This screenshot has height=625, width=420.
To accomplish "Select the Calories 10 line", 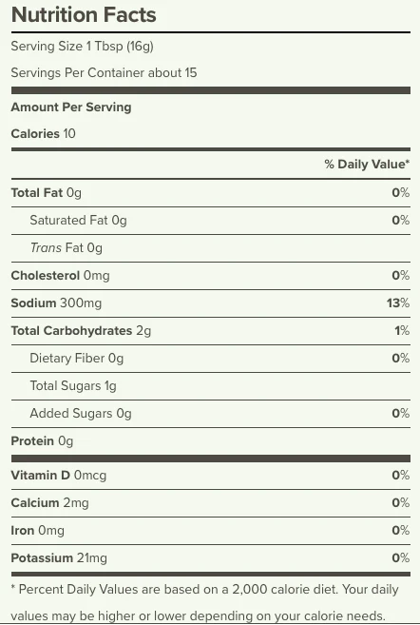I will [x=44, y=133].
